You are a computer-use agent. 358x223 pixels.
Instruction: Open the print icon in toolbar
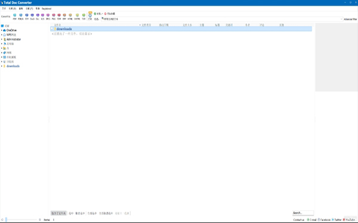[90, 16]
